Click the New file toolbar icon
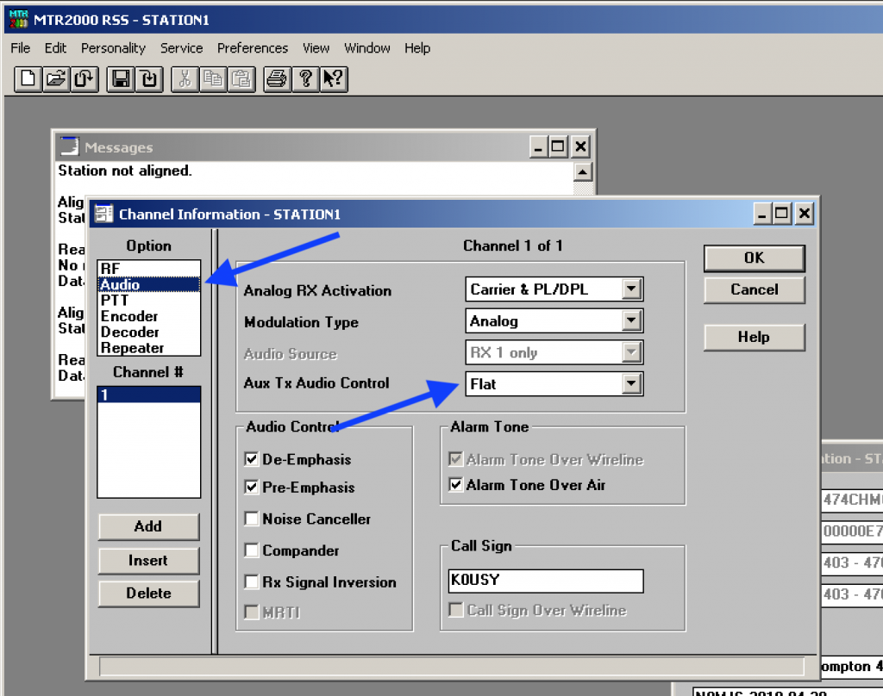This screenshot has width=883, height=696. [28, 78]
